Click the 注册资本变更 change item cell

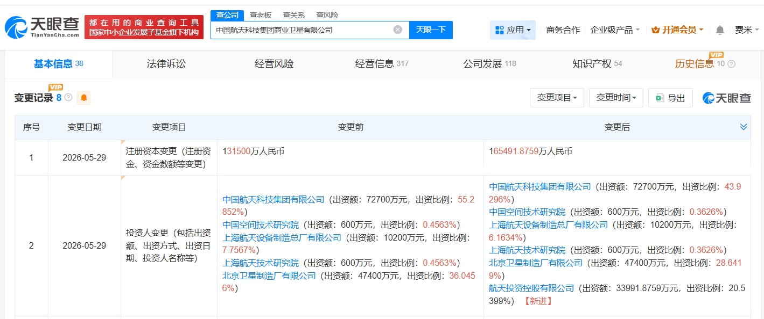pyautogui.click(x=169, y=158)
